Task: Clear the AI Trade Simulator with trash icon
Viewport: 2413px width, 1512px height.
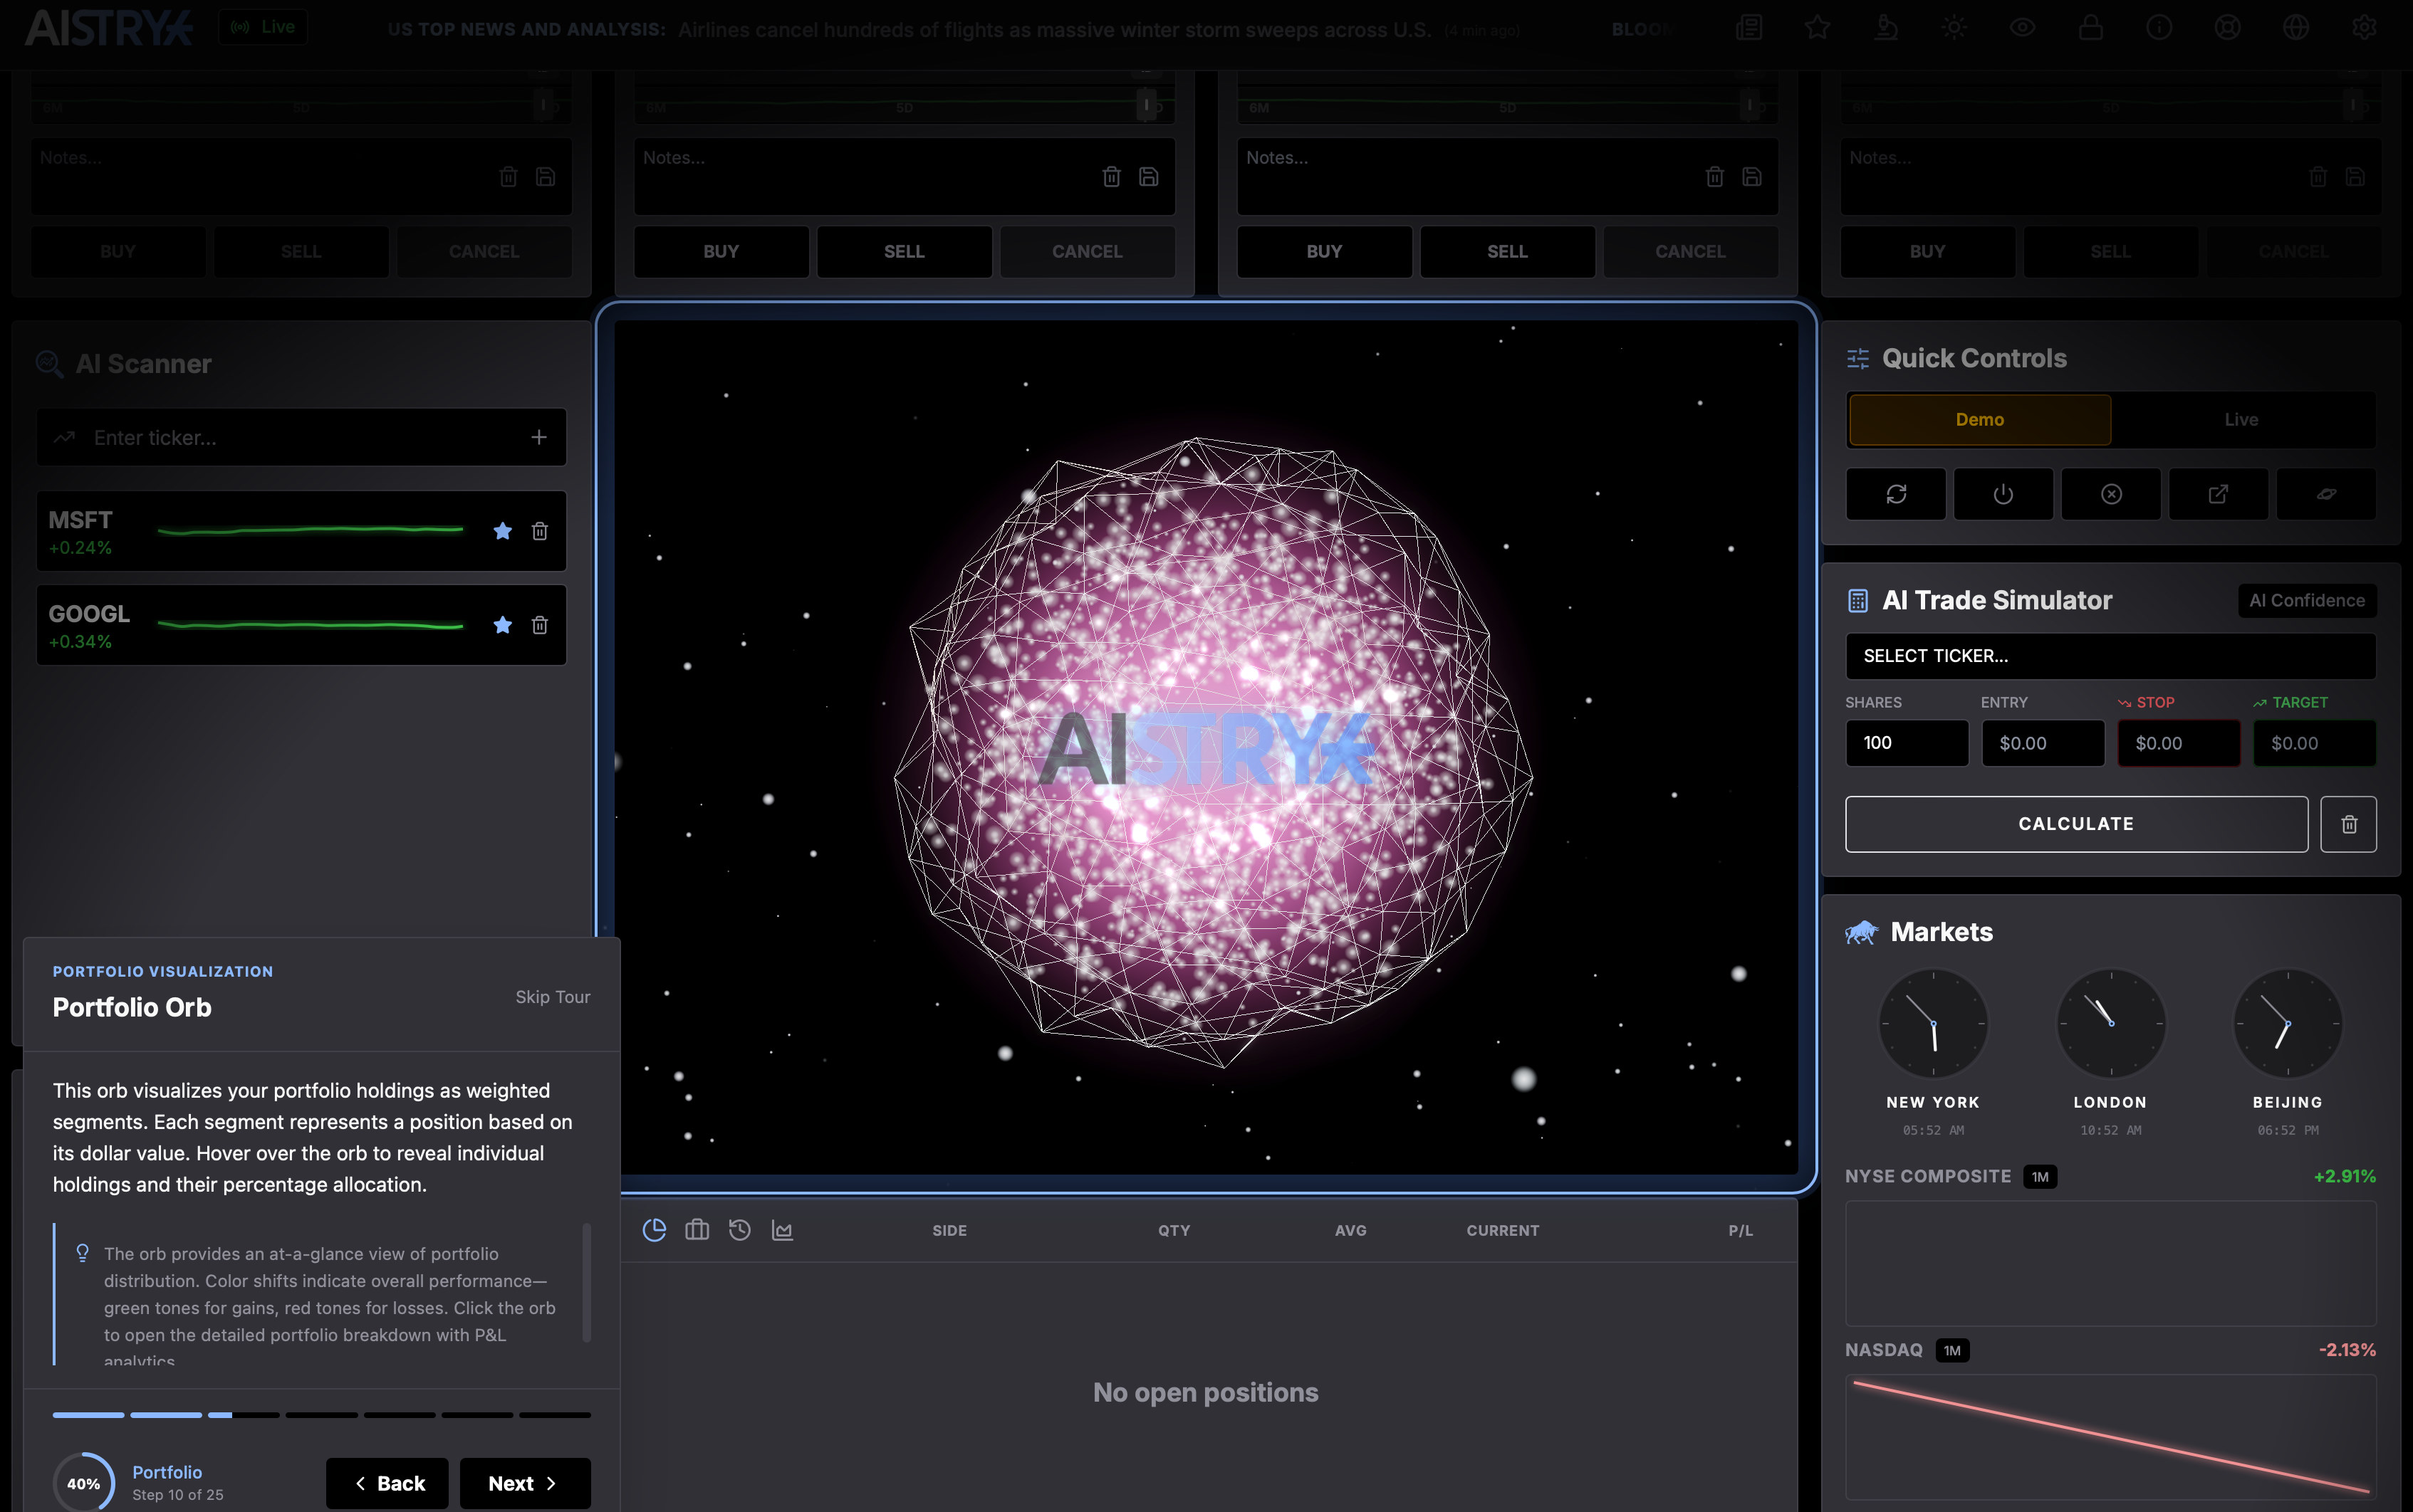Action: point(2348,824)
